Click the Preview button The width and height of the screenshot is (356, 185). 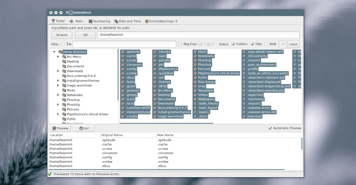coord(60,128)
